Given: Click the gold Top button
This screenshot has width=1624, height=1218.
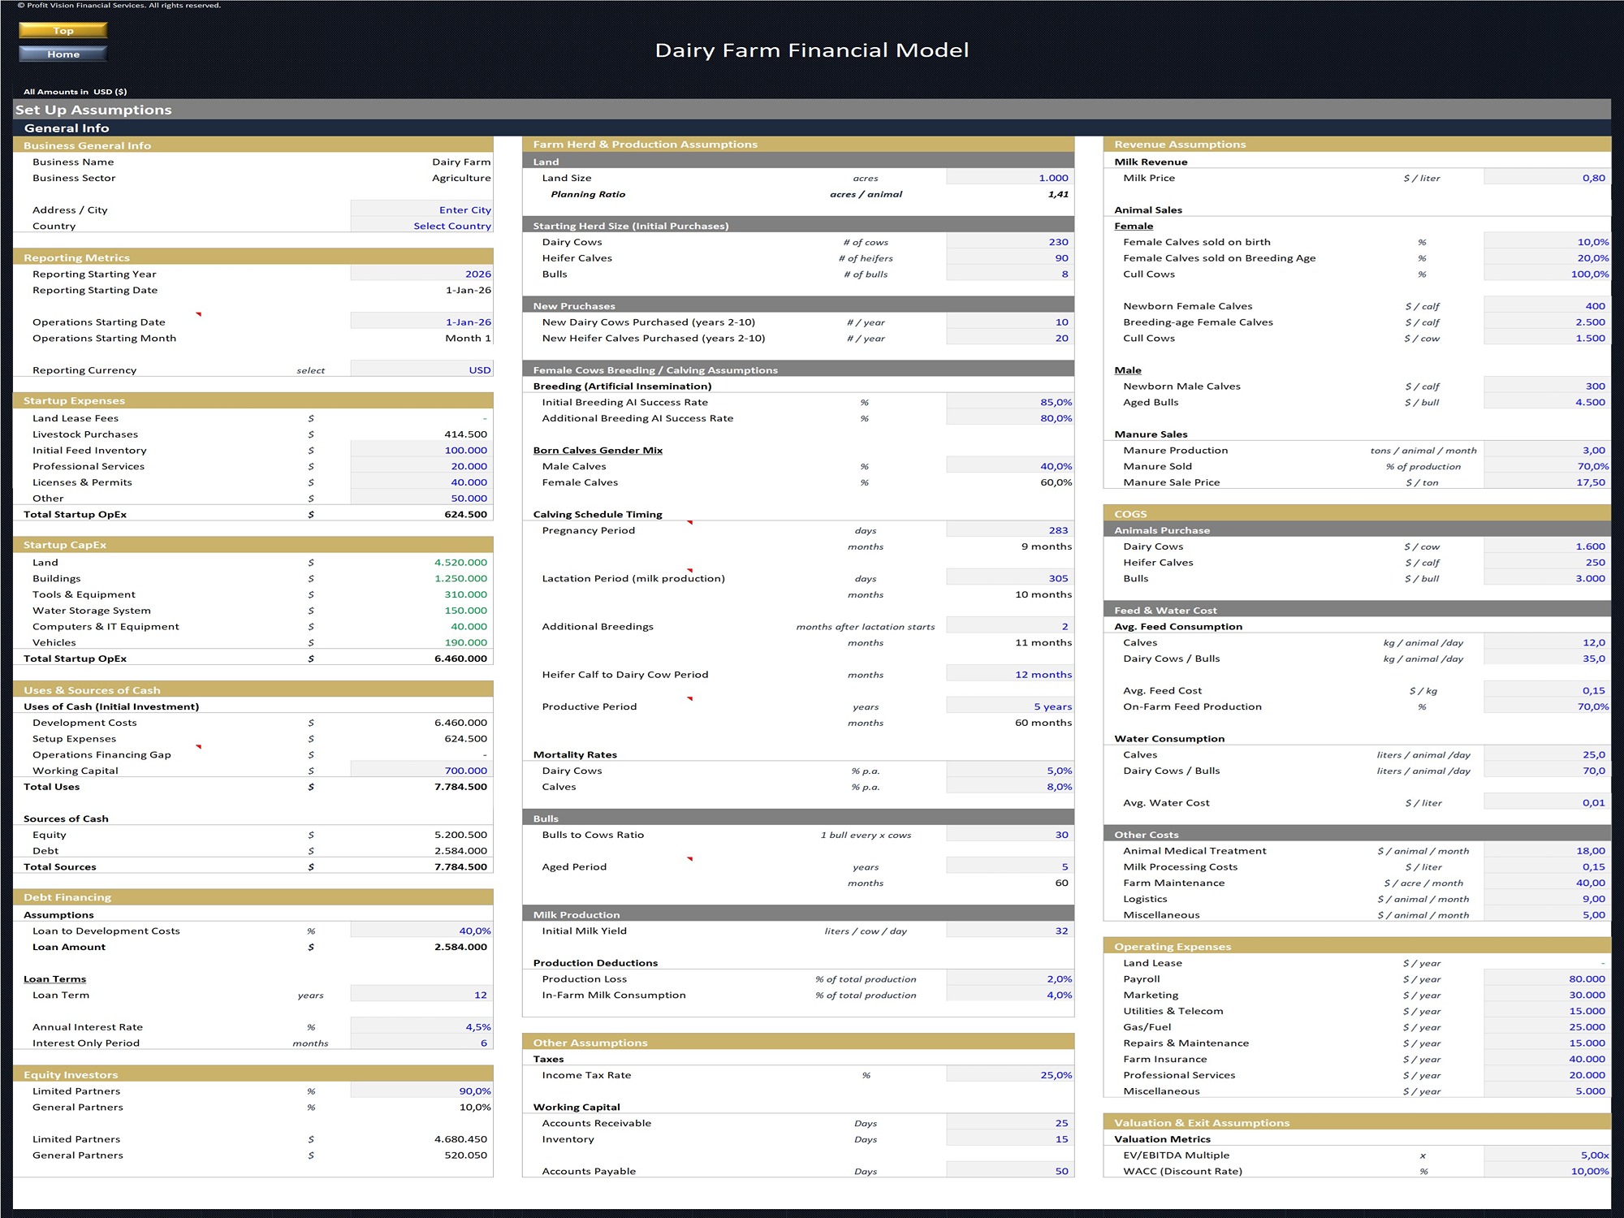Looking at the screenshot, I should pyautogui.click(x=63, y=31).
